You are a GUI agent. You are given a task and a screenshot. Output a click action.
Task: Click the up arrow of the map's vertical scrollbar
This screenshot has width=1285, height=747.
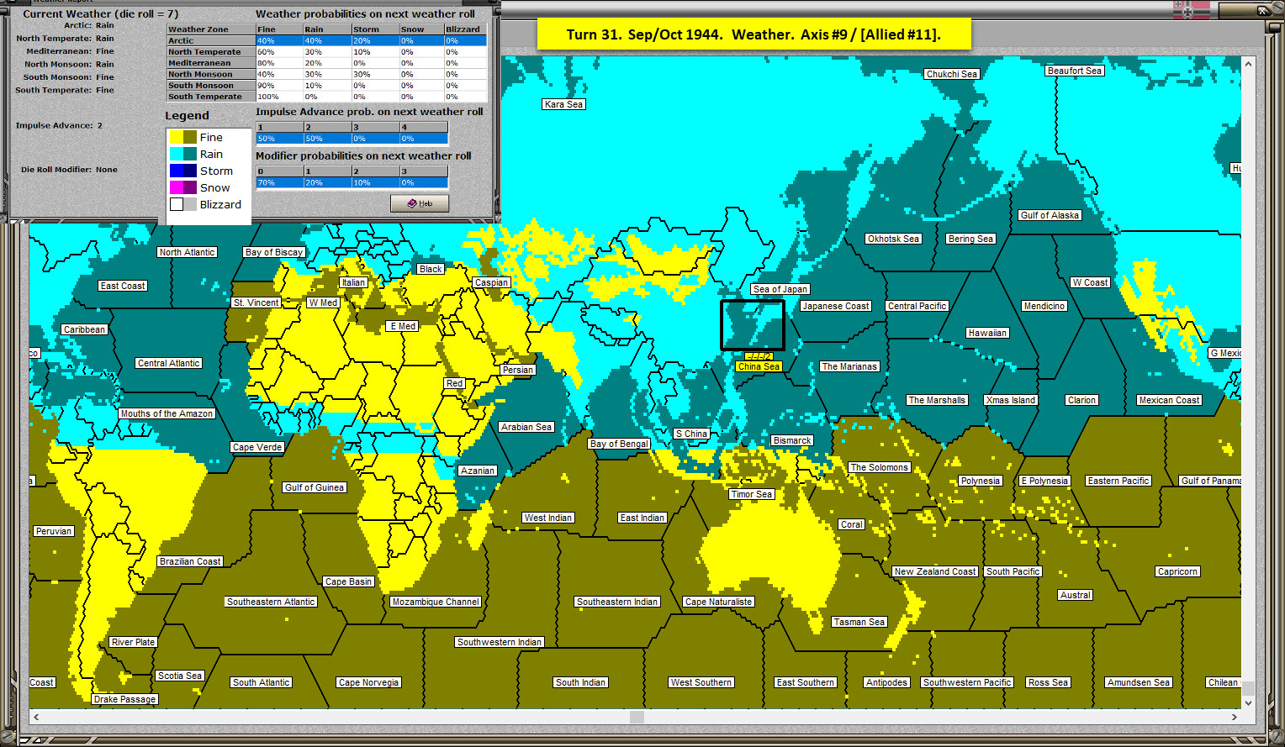coord(1249,64)
